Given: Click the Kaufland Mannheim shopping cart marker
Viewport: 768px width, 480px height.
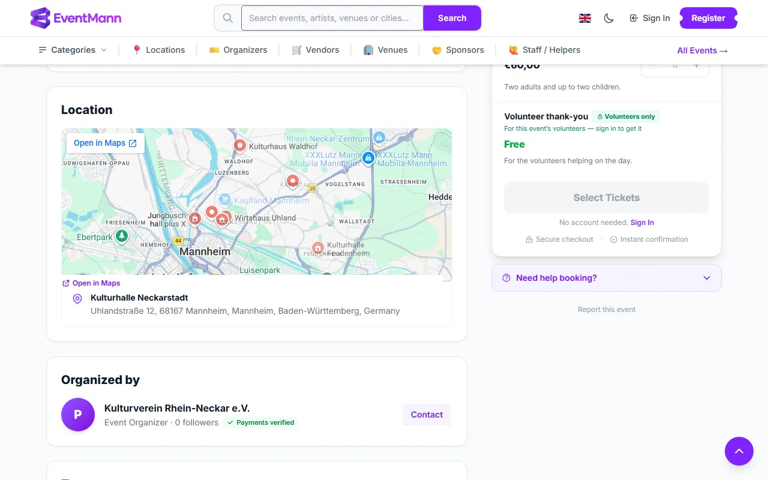Looking at the screenshot, I should [x=224, y=199].
